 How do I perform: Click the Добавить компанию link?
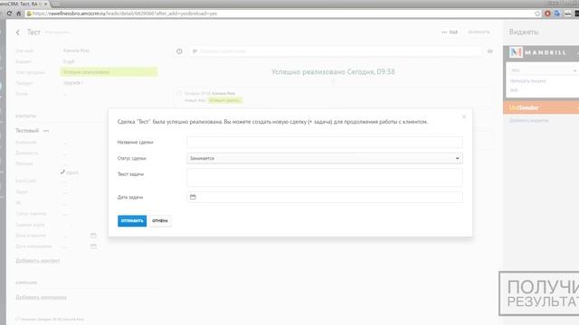point(41,297)
